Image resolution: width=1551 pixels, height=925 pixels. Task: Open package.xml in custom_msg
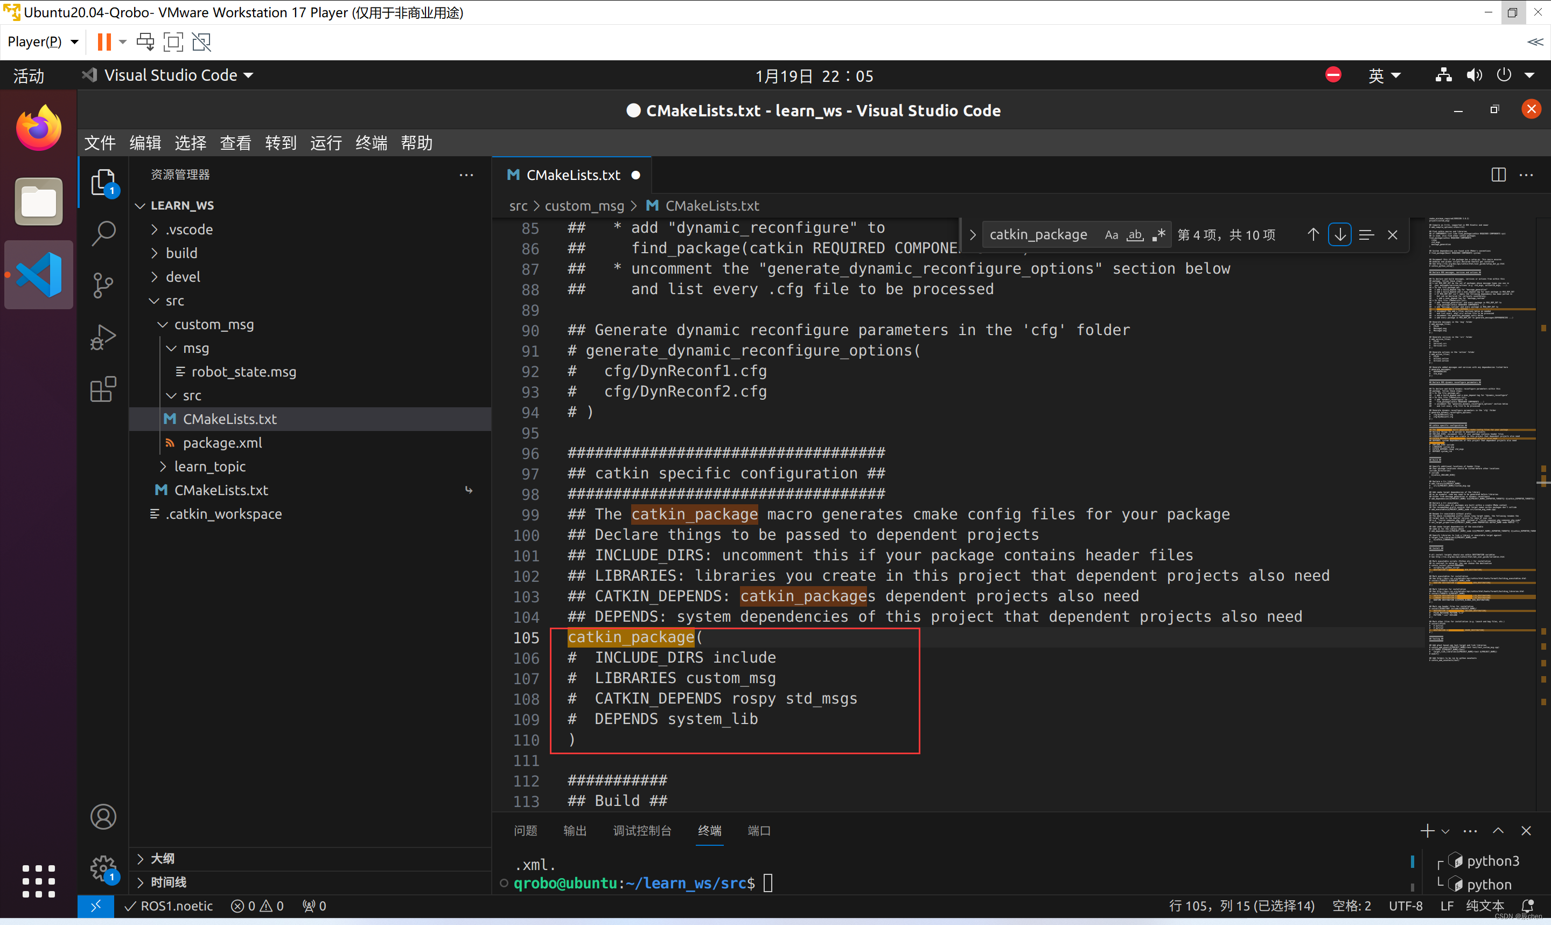pos(222,442)
